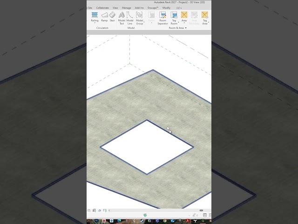Select the Room Separator tool
Screen dimensions: 298x224
[163, 18]
